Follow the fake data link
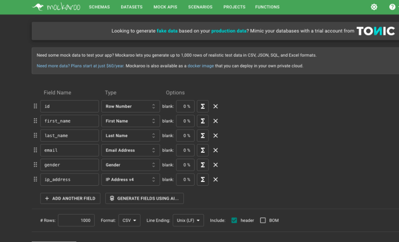The width and height of the screenshot is (399, 242). coord(167,31)
